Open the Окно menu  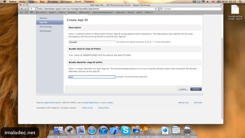coord(78,2)
